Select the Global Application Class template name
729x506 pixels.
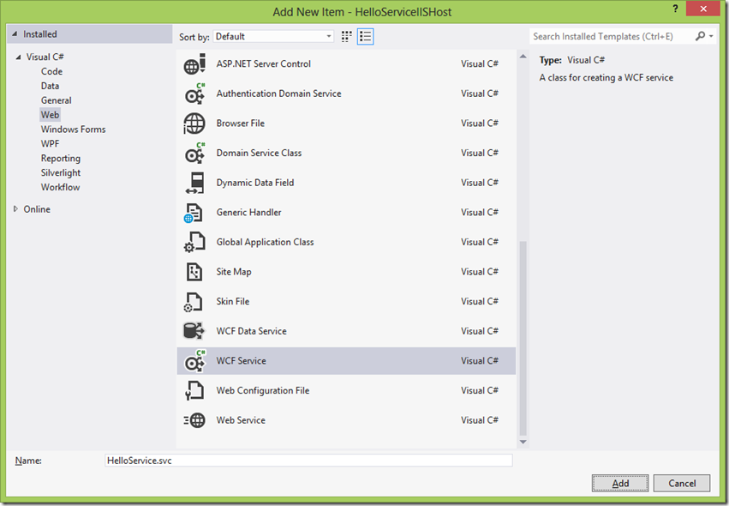click(x=265, y=242)
